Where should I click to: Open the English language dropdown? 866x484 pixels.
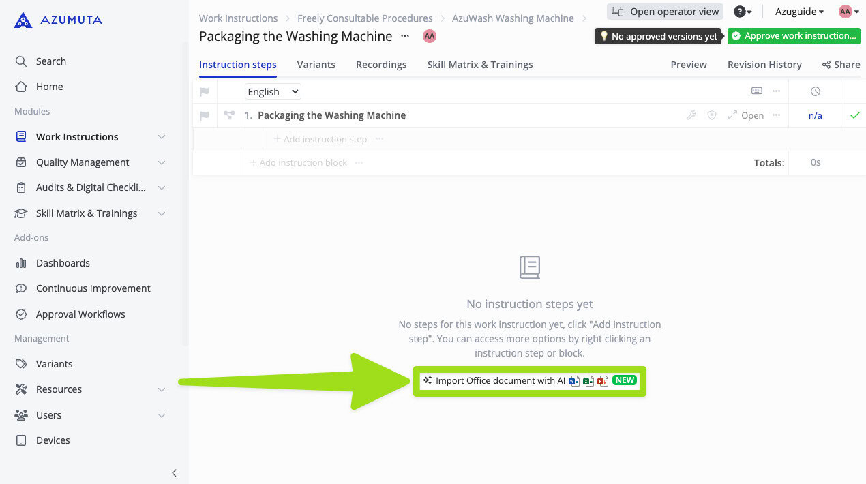pos(272,91)
